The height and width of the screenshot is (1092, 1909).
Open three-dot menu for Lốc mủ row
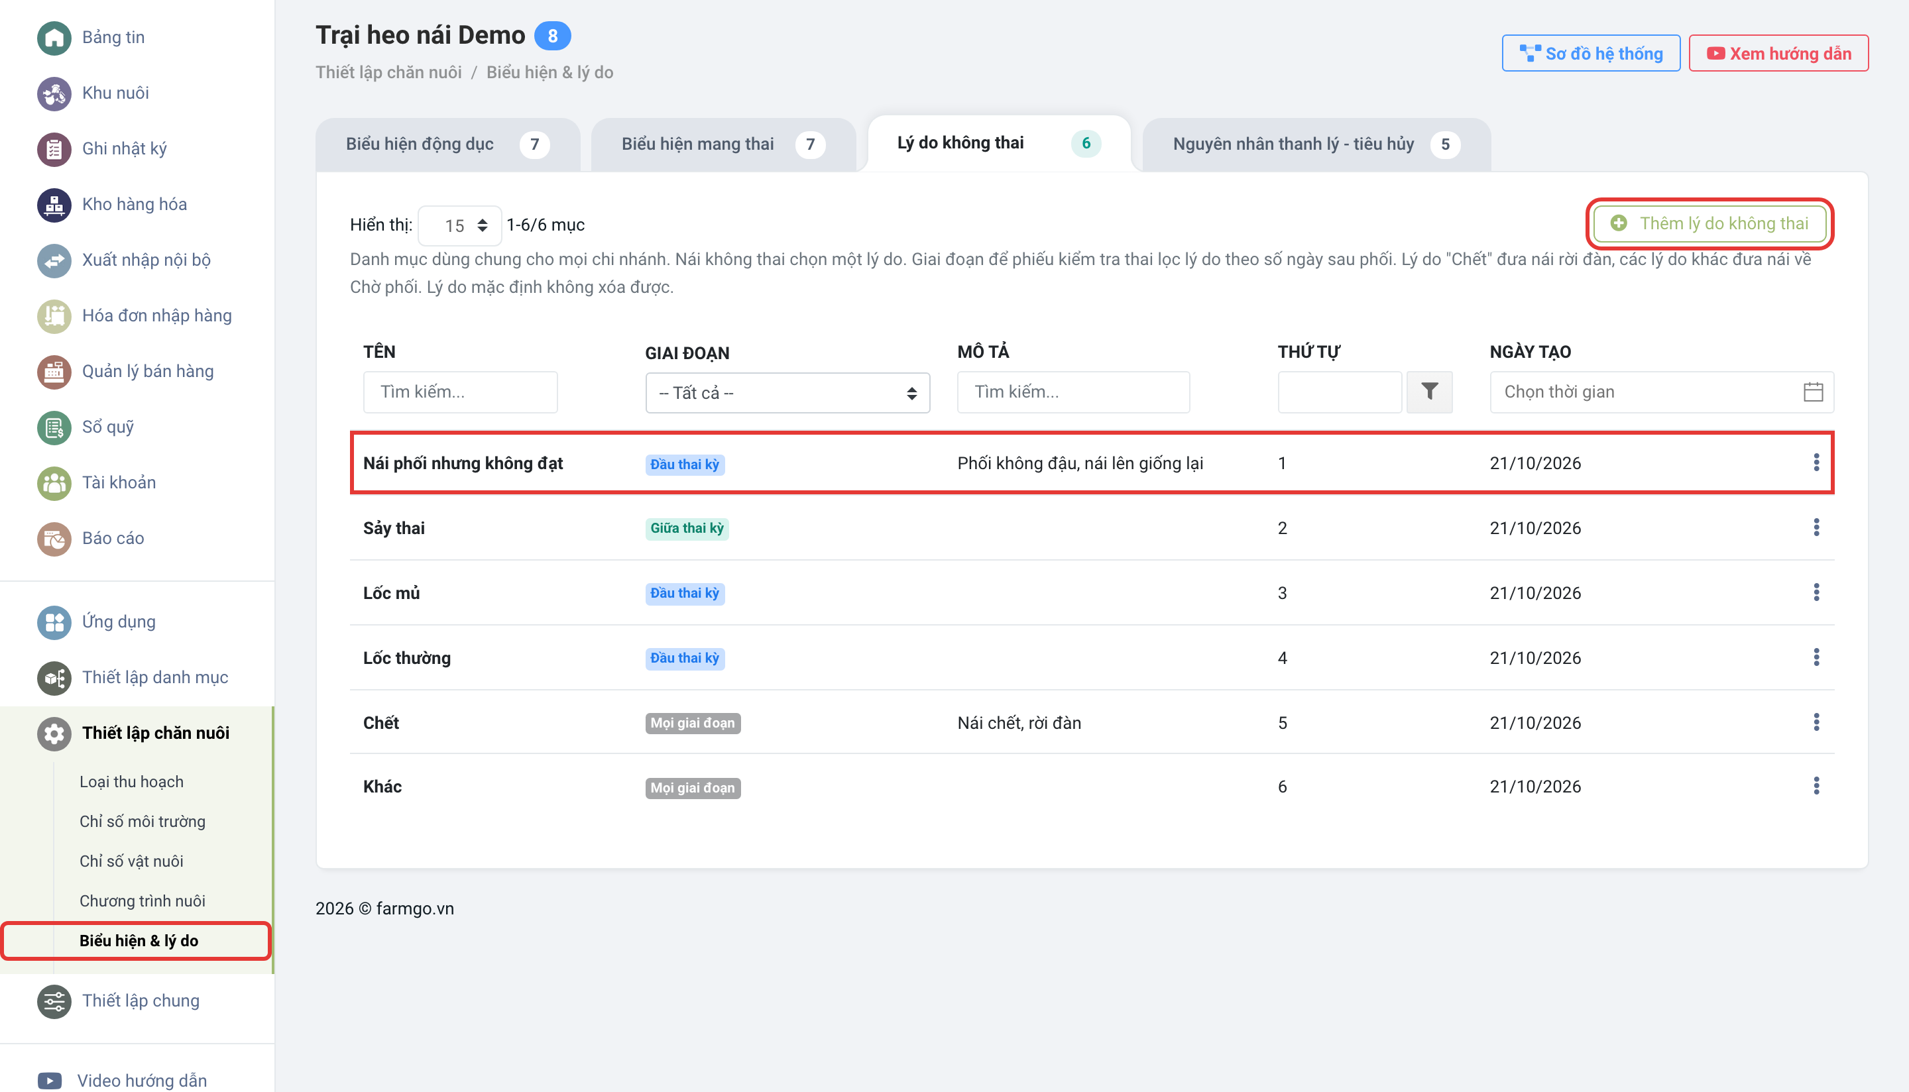click(1816, 592)
